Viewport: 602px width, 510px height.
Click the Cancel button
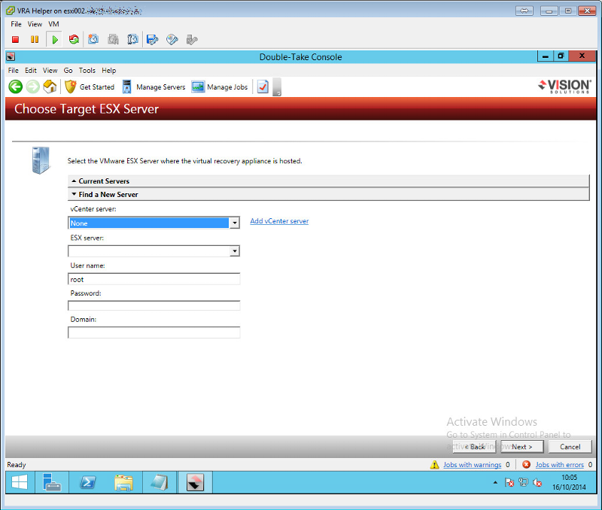tap(570, 447)
